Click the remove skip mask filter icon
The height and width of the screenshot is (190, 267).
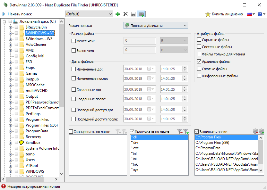[x=180, y=131]
